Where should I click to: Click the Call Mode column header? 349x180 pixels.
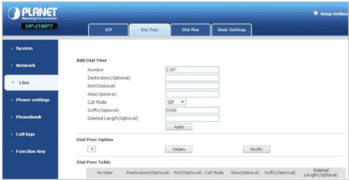[x=214, y=173]
